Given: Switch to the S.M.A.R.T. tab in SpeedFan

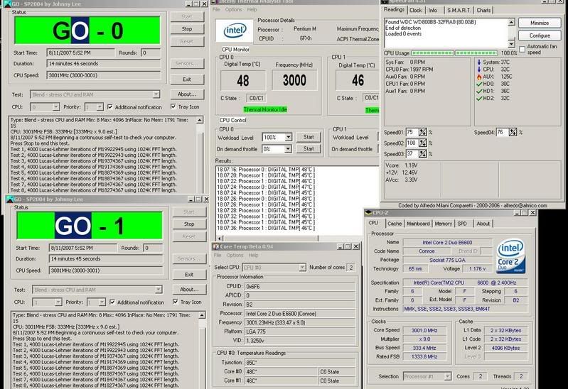Looking at the screenshot, I should coord(459,11).
